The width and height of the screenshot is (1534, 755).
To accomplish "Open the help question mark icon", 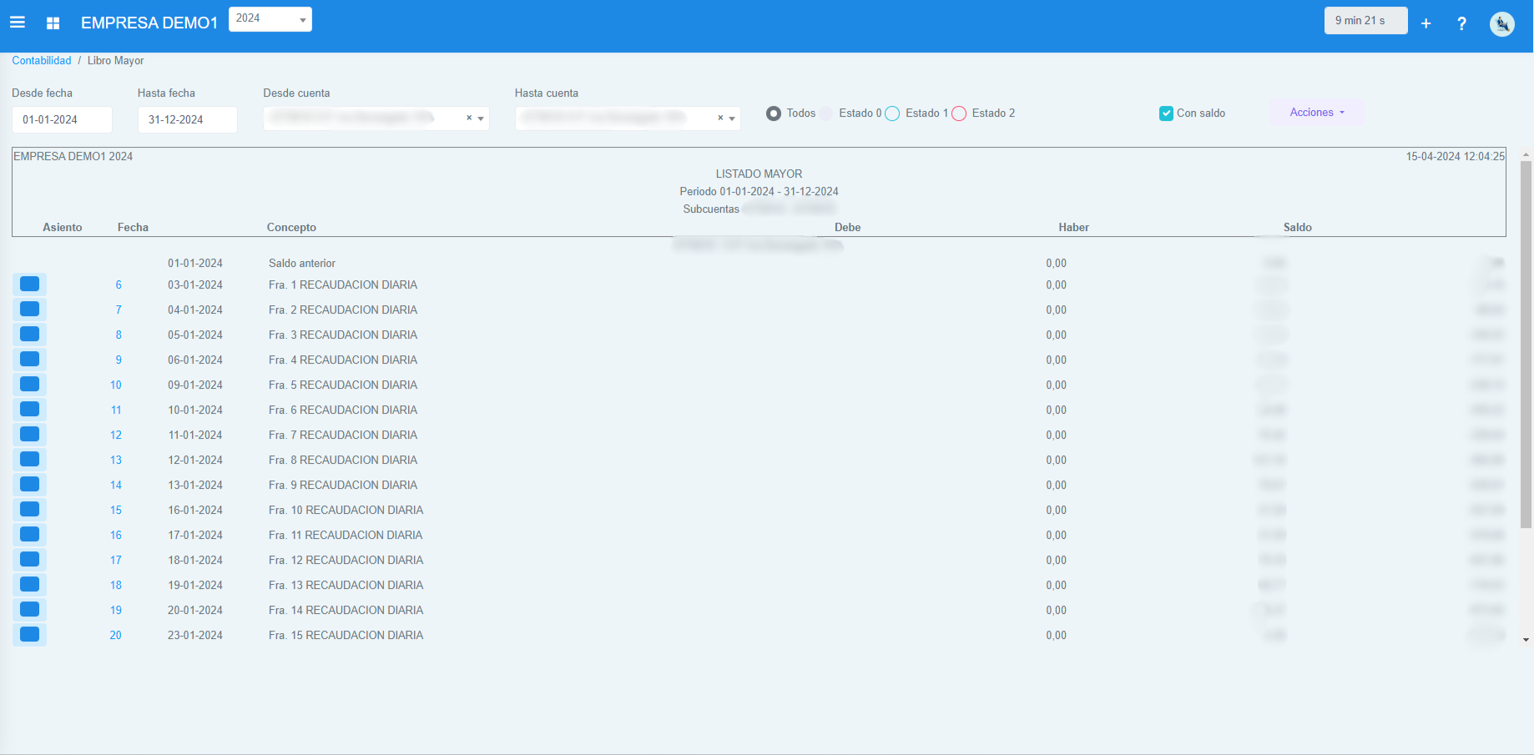I will 1461,23.
